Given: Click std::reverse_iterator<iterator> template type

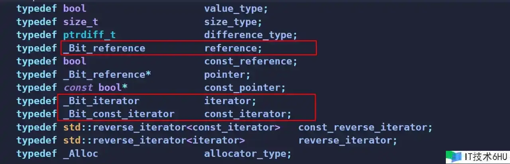Looking at the screenshot, I should click(154, 140).
